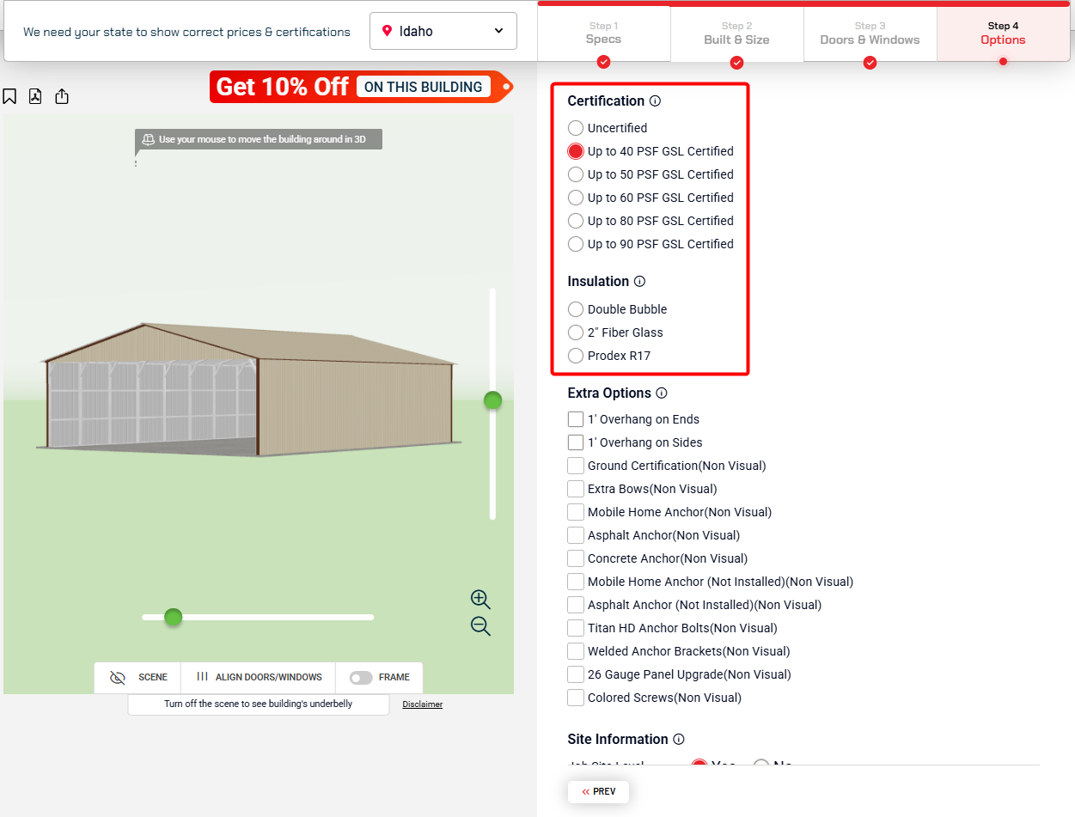
Task: Click the Extra Options info icon
Action: point(662,393)
